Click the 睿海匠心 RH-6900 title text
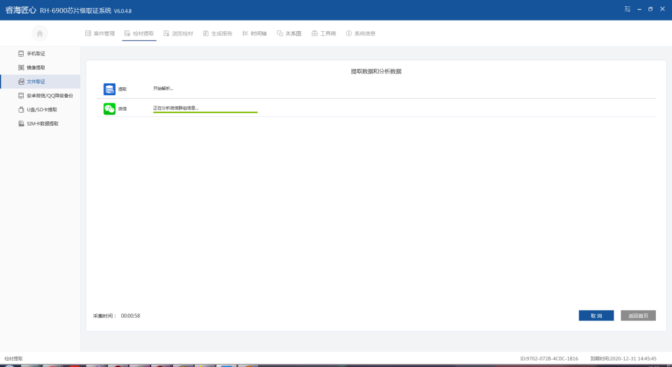Image resolution: width=672 pixels, height=367 pixels. [x=68, y=10]
